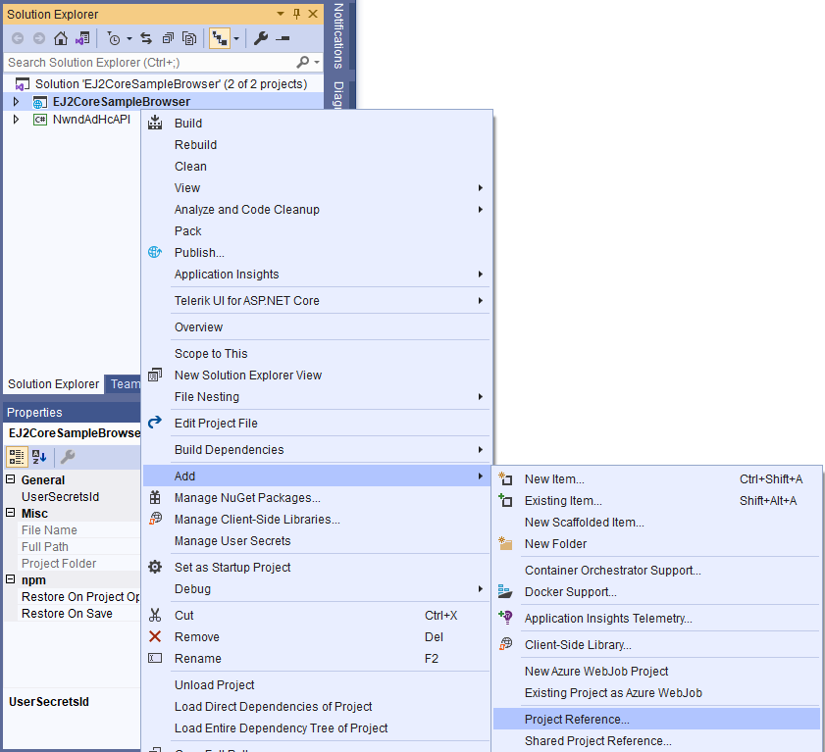
Task: Switch to the Team Explorer tab
Action: point(126,384)
